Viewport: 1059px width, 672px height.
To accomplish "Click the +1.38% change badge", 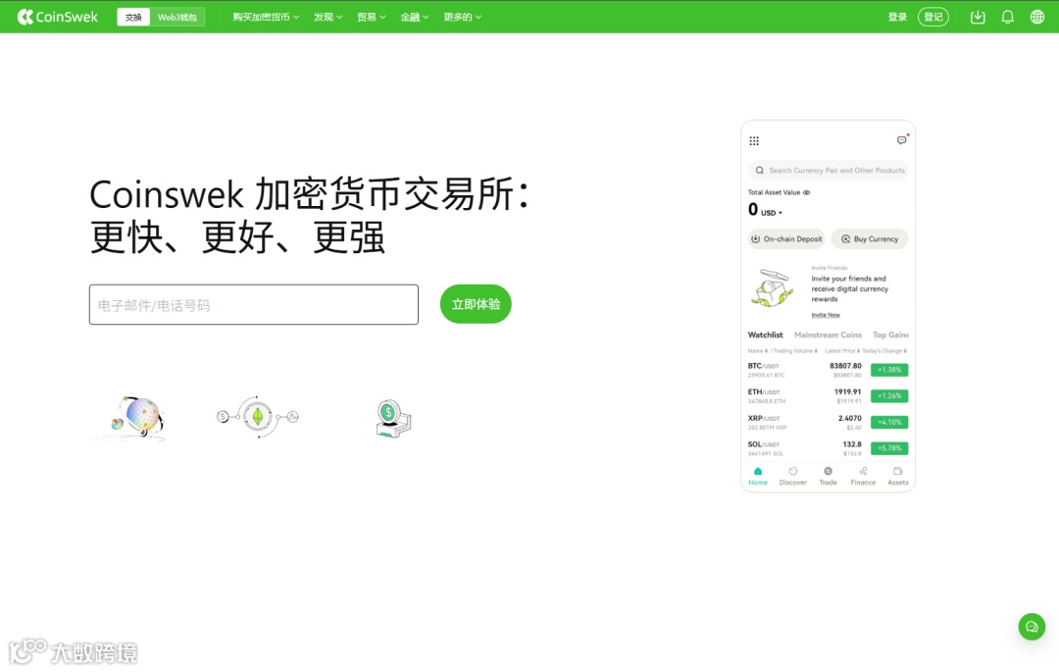I will point(889,370).
